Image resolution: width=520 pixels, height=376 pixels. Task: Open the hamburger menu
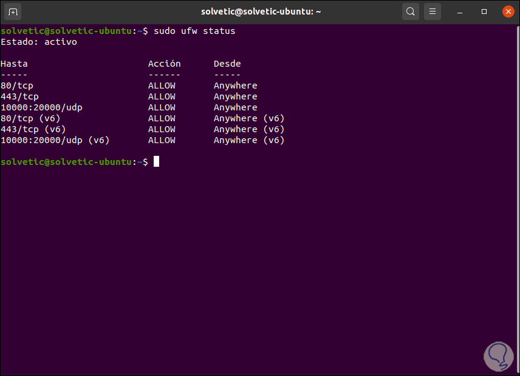tap(432, 12)
